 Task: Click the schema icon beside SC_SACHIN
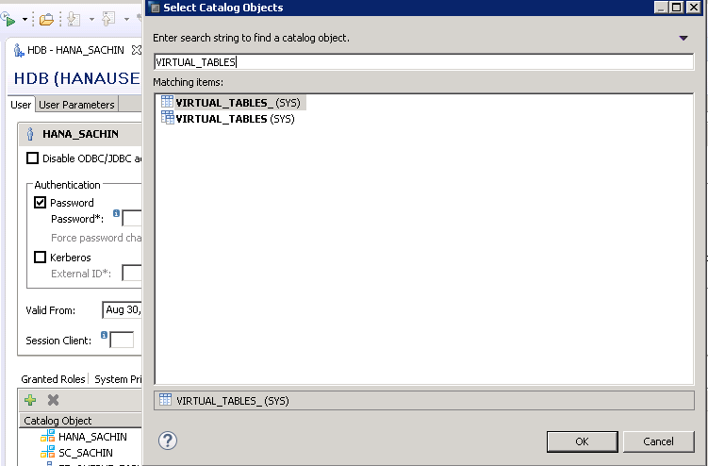pos(47,452)
